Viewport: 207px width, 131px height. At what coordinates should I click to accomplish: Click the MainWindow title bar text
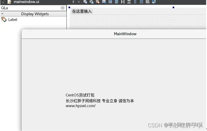point(125,34)
